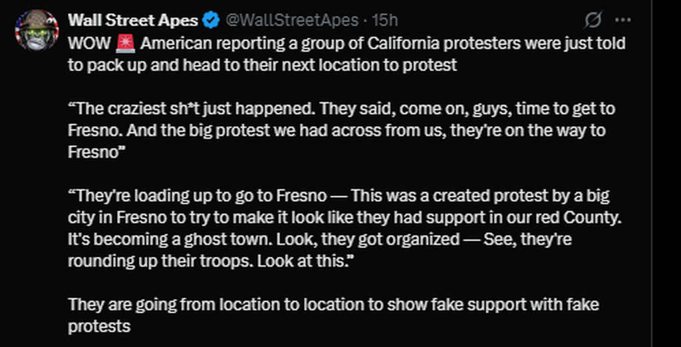Click the blue verified checkmark badge
The height and width of the screenshot is (347, 681).
(x=211, y=21)
